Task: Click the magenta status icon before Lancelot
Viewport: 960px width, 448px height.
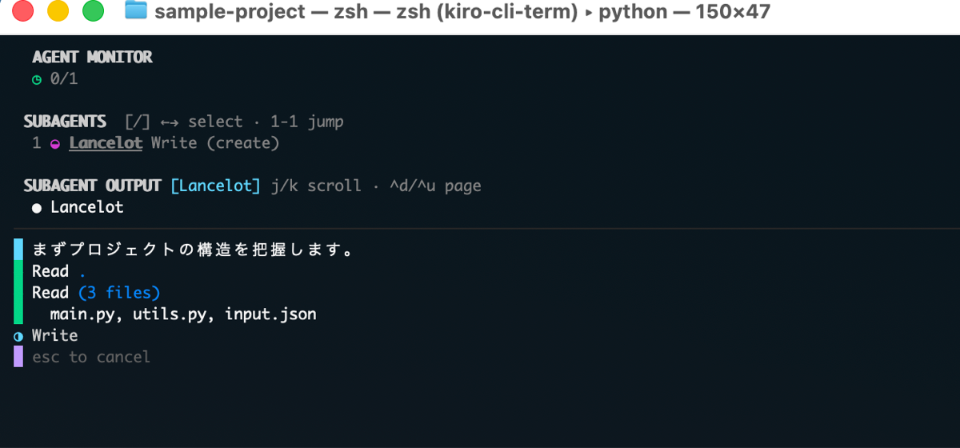Action: [x=55, y=144]
